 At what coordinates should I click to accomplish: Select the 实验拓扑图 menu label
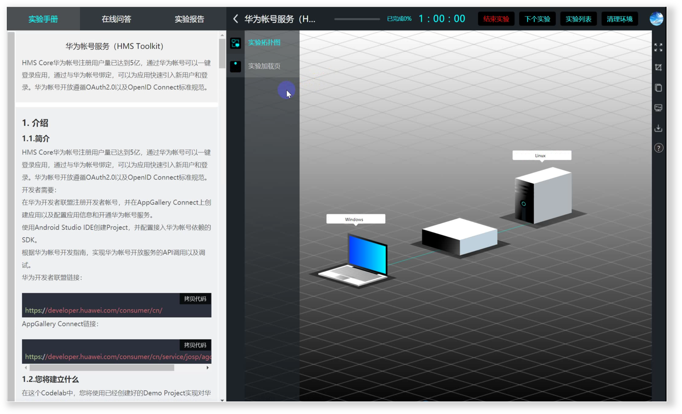pyautogui.click(x=264, y=43)
